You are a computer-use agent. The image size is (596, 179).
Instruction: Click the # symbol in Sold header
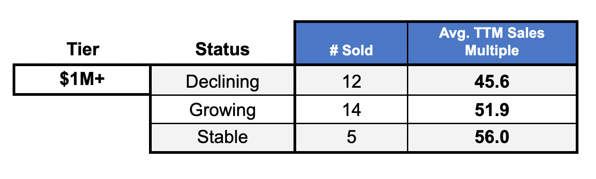pyautogui.click(x=334, y=50)
